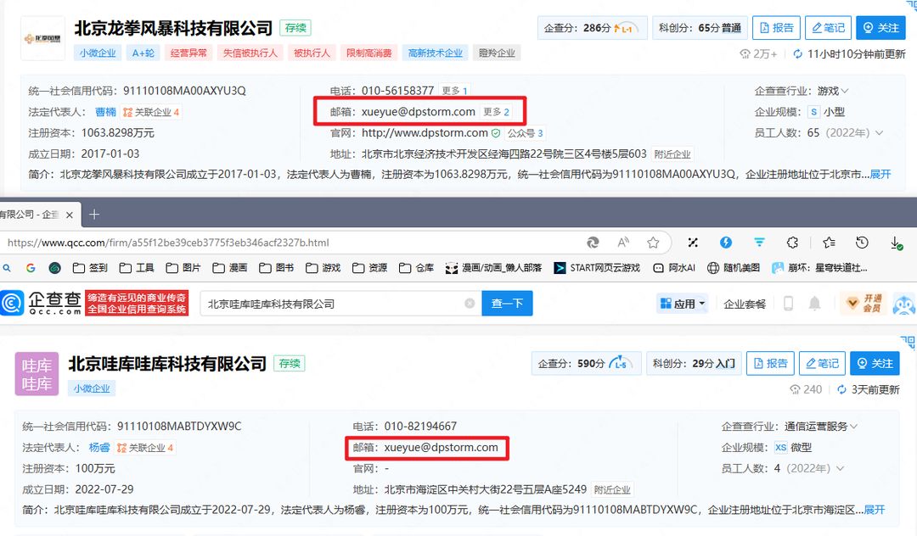Open browser history clock icon

tap(862, 243)
